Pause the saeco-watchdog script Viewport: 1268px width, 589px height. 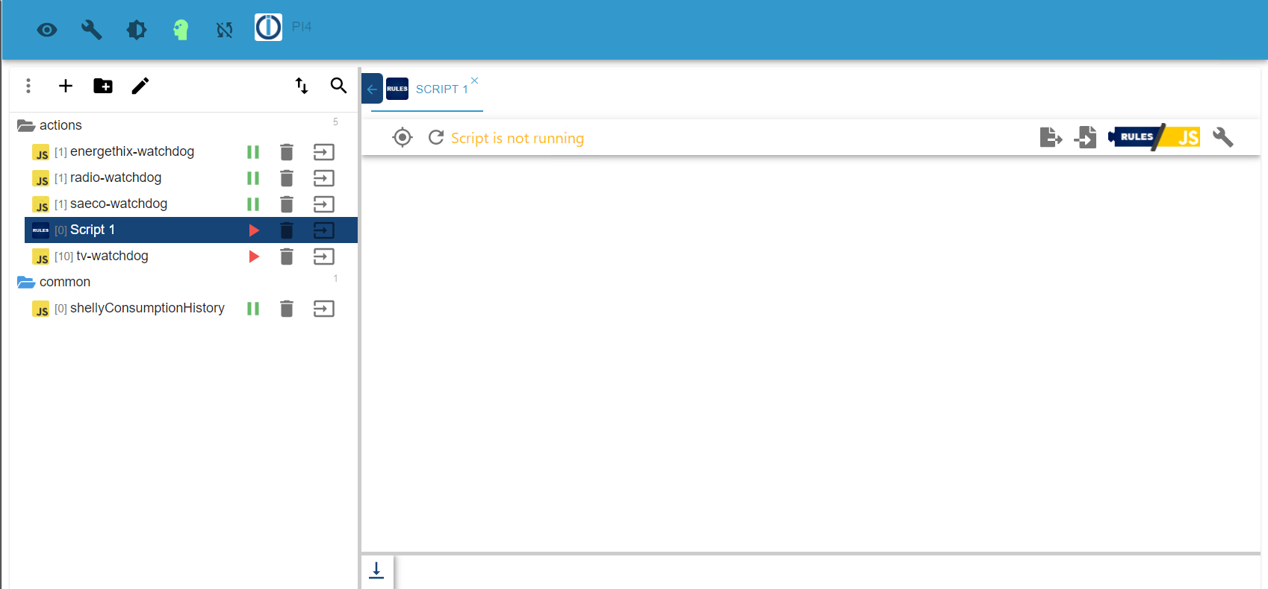click(253, 204)
